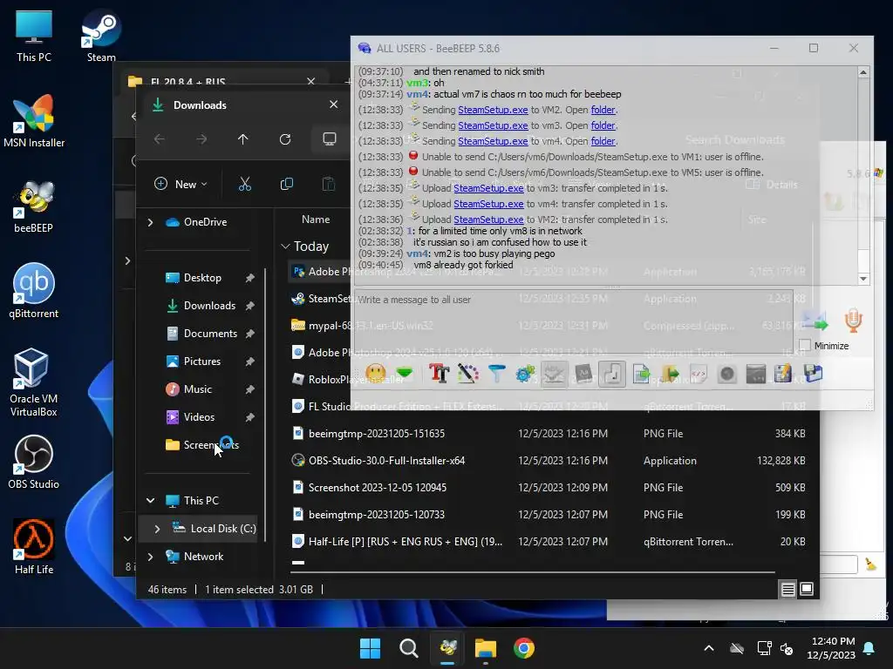The width and height of the screenshot is (893, 669).
Task: Open Chrome from the taskbar
Action: tap(524, 648)
